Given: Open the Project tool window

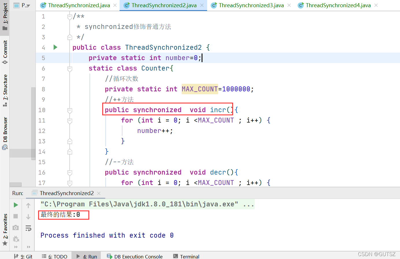Looking at the screenshot, I should point(5,17).
